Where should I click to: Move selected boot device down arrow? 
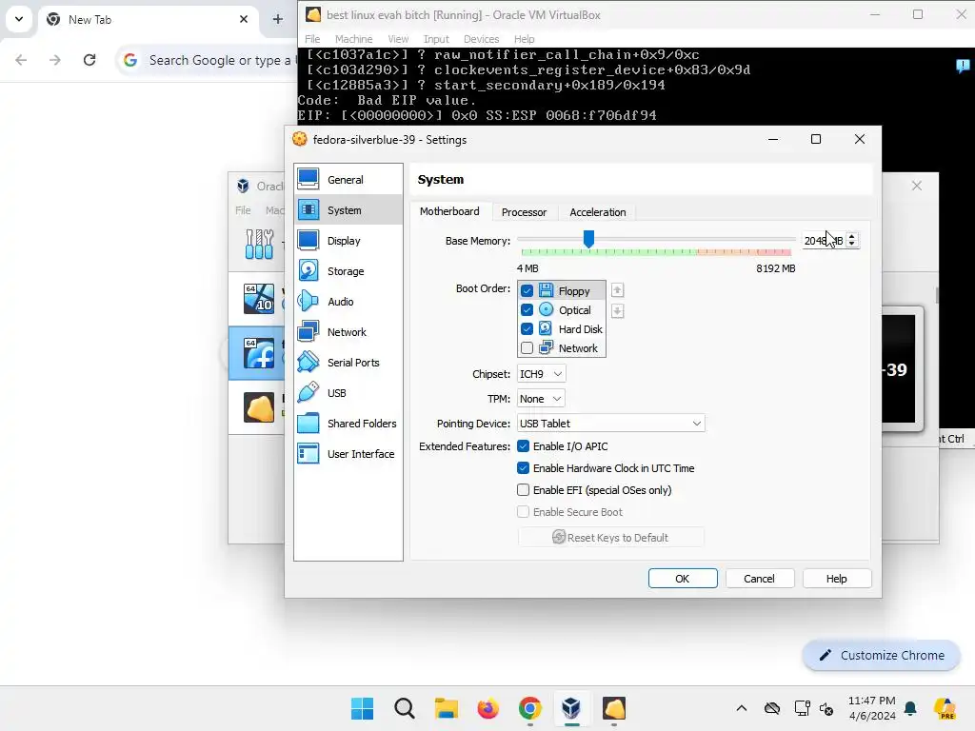pos(617,311)
